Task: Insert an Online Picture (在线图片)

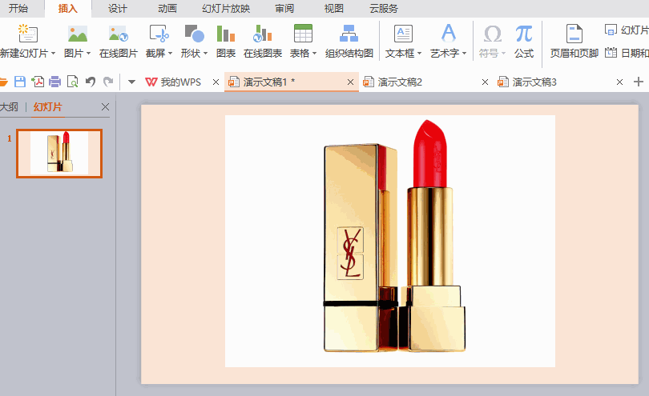Action: pos(118,42)
